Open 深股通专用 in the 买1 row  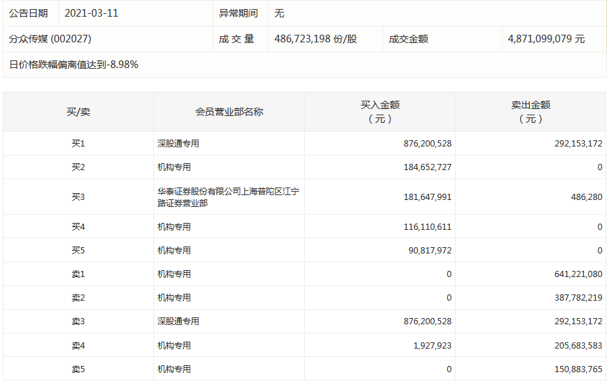pyautogui.click(x=178, y=144)
